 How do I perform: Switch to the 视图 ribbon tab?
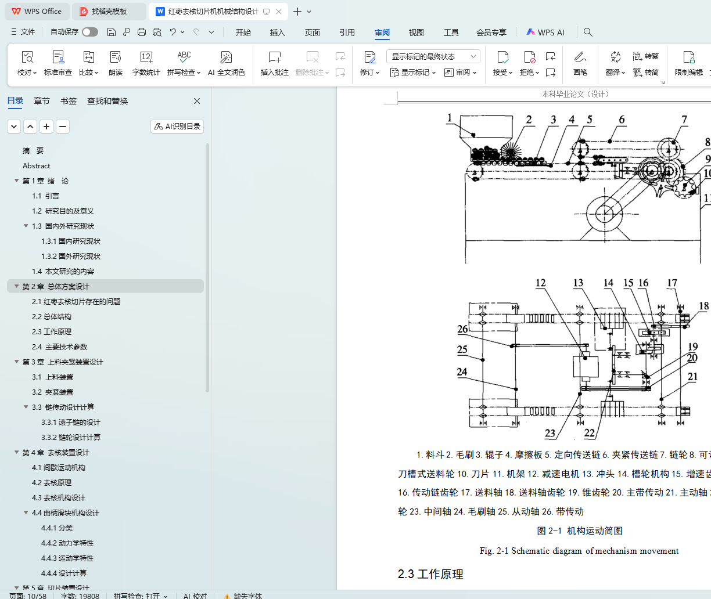416,33
